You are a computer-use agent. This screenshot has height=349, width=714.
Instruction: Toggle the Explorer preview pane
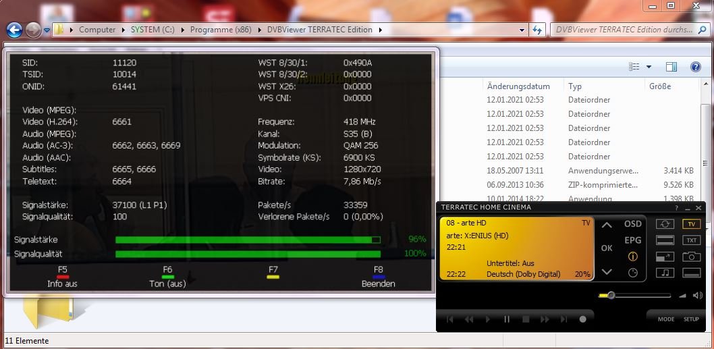(x=671, y=67)
